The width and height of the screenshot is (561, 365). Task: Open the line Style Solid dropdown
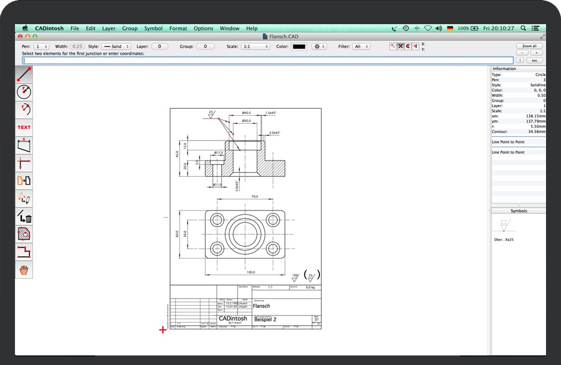[x=116, y=46]
